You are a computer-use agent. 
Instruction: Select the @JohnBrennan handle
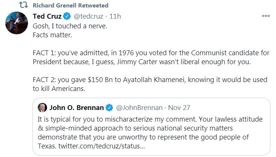[139, 108]
